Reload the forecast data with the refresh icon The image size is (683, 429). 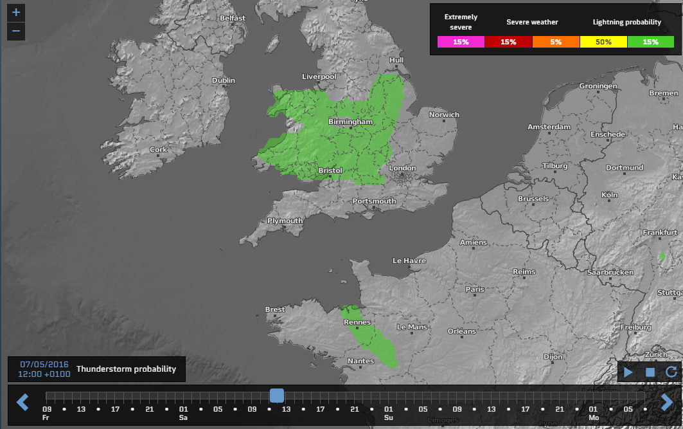point(670,372)
